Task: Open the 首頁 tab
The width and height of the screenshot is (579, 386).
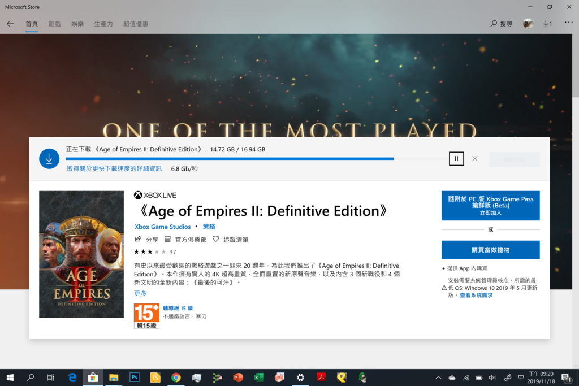Action: click(32, 24)
